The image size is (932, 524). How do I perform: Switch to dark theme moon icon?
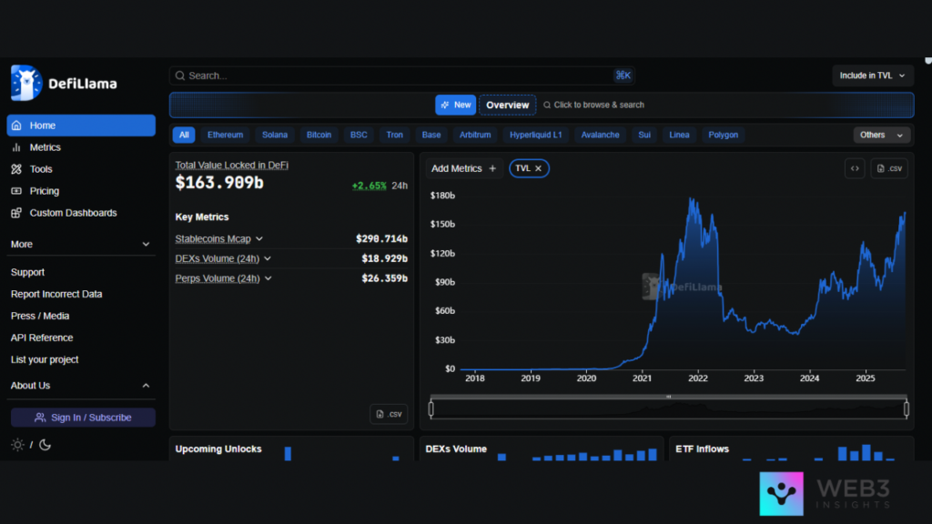pyautogui.click(x=46, y=445)
